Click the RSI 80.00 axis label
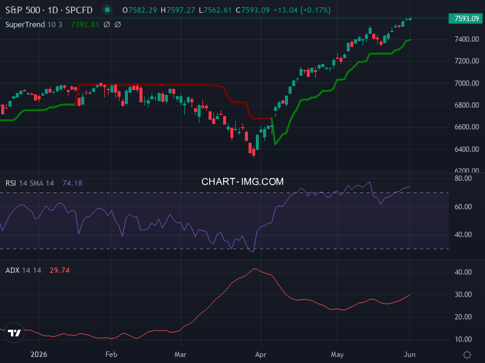 click(x=463, y=178)
